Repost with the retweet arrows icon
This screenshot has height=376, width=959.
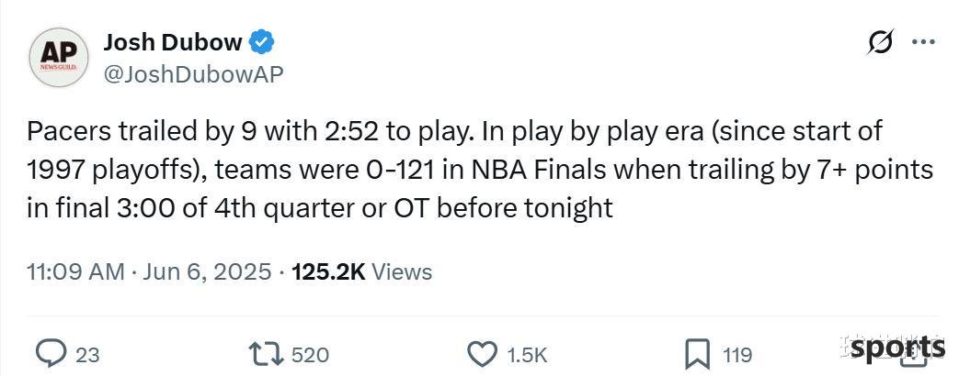pos(266,354)
